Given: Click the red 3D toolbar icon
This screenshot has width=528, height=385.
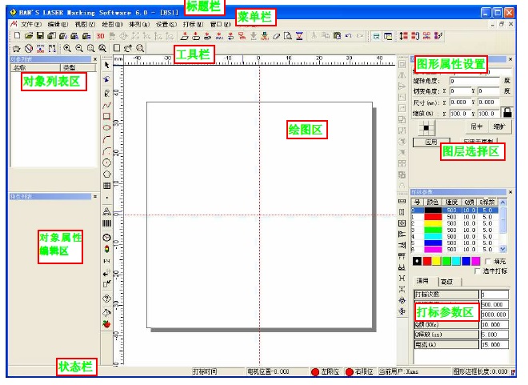Looking at the screenshot, I should pyautogui.click(x=100, y=36).
